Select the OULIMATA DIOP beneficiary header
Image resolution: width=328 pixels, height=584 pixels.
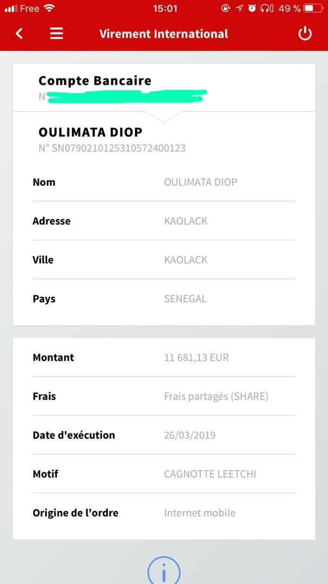click(91, 132)
